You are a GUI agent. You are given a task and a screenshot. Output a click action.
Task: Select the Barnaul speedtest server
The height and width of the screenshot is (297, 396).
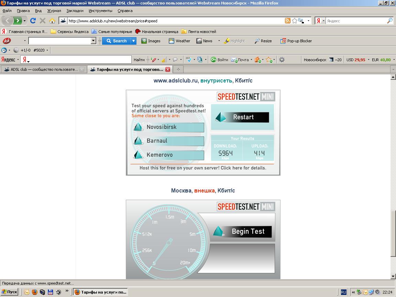coord(169,141)
